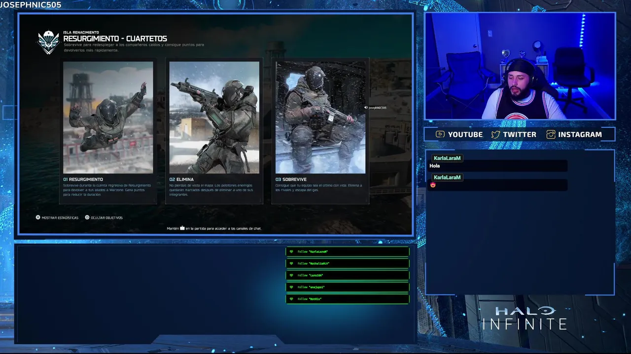The width and height of the screenshot is (631, 354).
Task: Open the INSTAGRAM social label
Action: click(580, 134)
